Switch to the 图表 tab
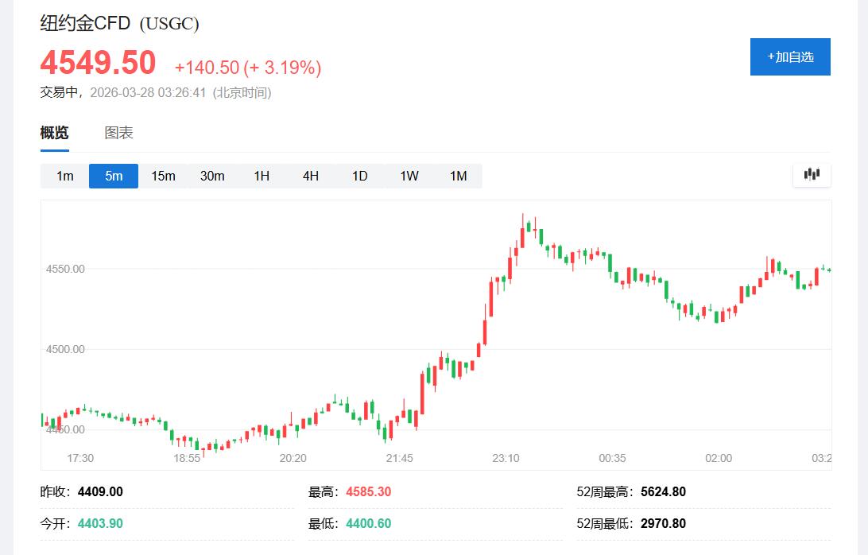Viewport: 868px width, 555px height. [x=118, y=132]
